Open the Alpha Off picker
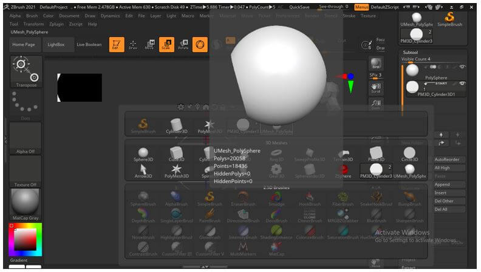Screen dimensions: 481x272 coord(26,138)
